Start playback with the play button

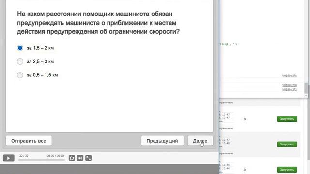point(9,158)
